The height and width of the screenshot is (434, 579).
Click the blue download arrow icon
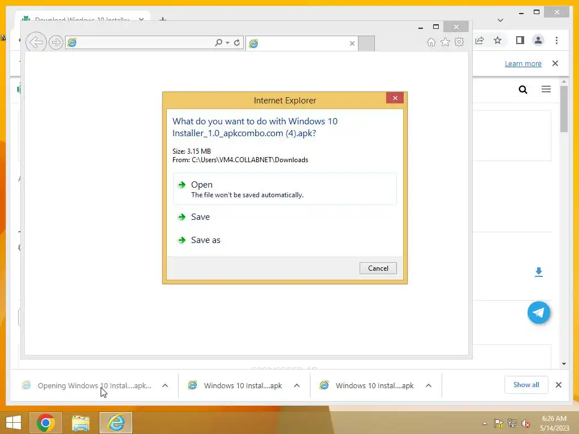[539, 272]
